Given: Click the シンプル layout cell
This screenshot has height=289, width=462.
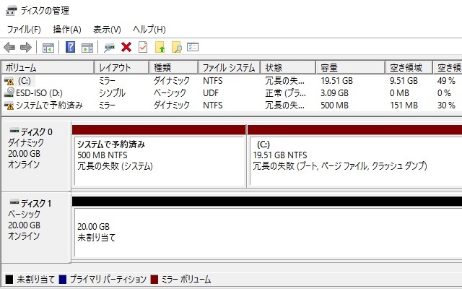Looking at the screenshot, I should tap(113, 93).
